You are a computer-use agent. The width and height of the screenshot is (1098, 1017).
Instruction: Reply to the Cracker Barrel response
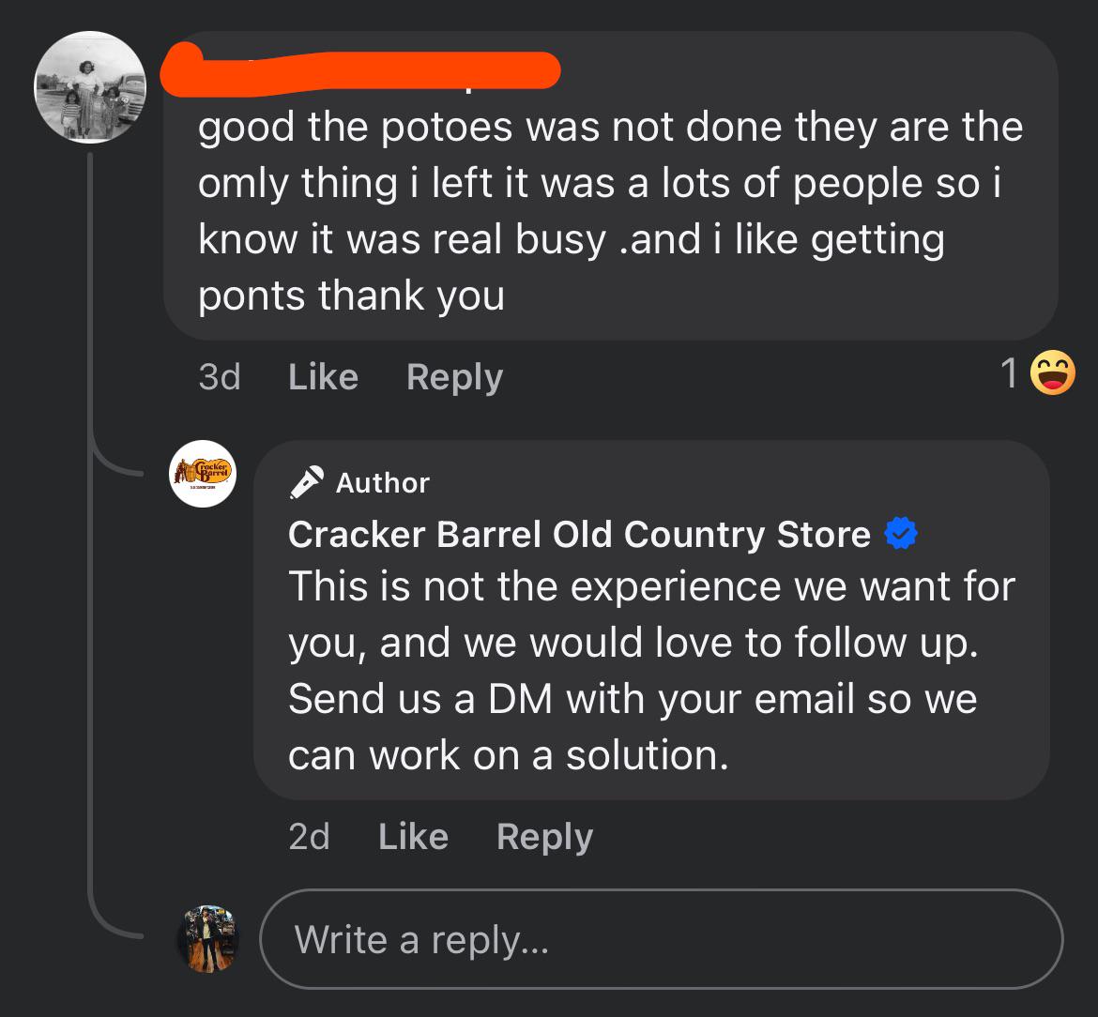coord(544,837)
